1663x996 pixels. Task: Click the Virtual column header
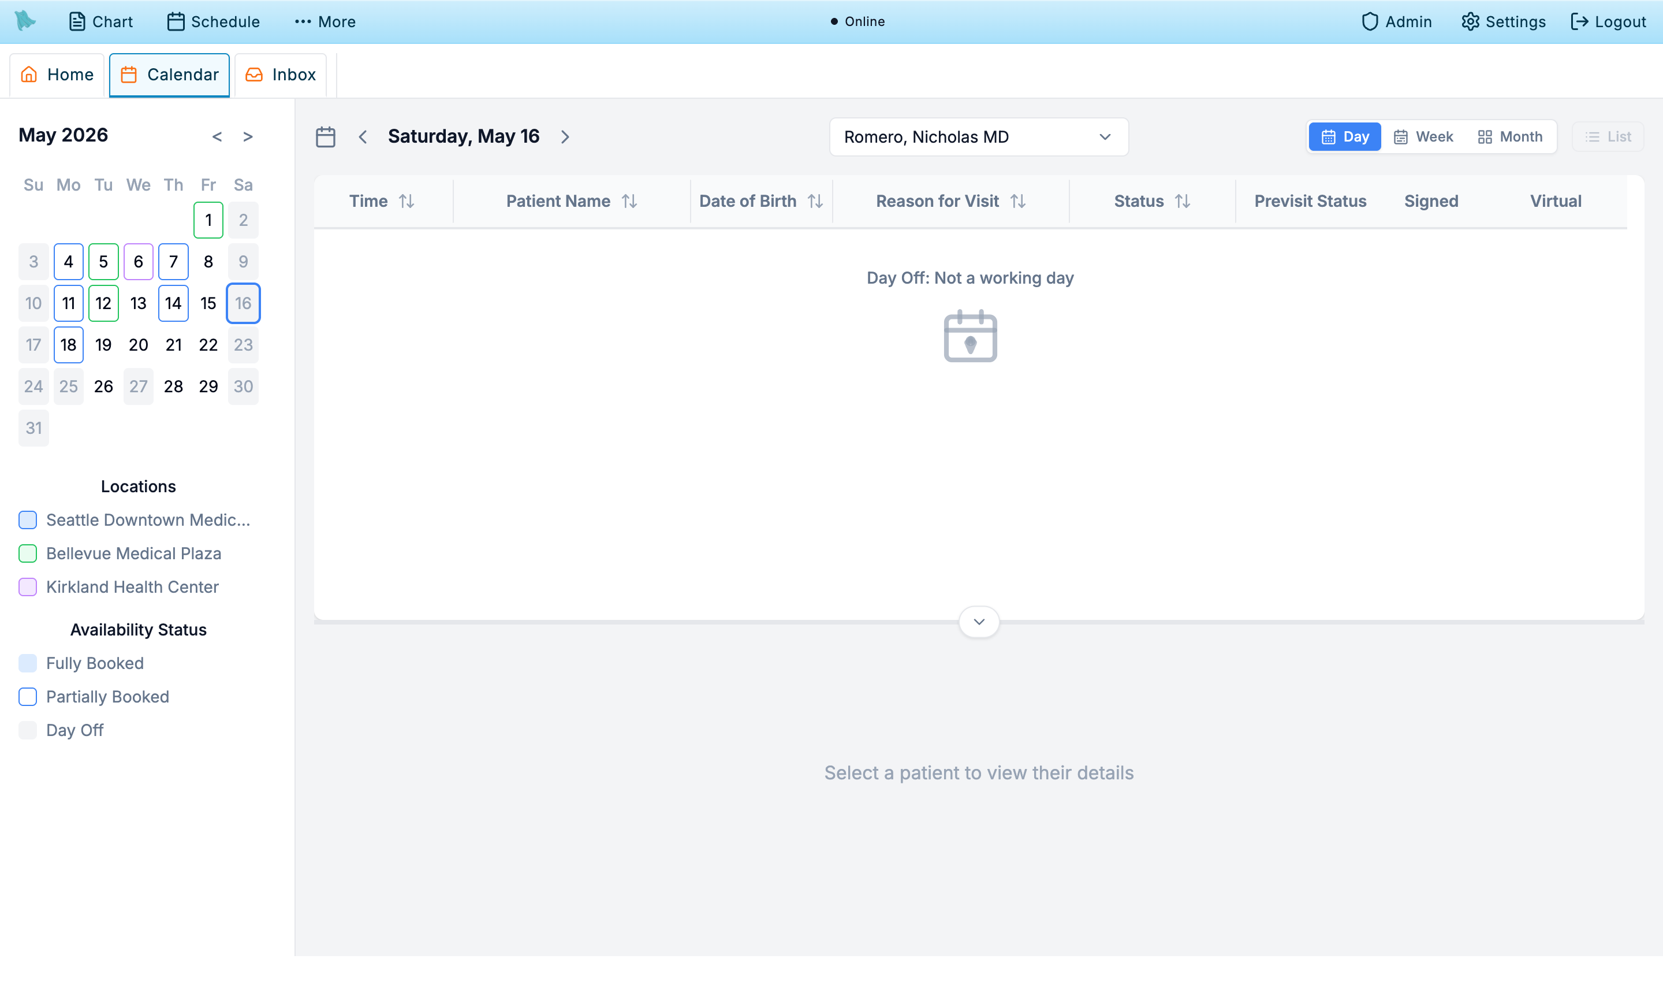point(1555,200)
